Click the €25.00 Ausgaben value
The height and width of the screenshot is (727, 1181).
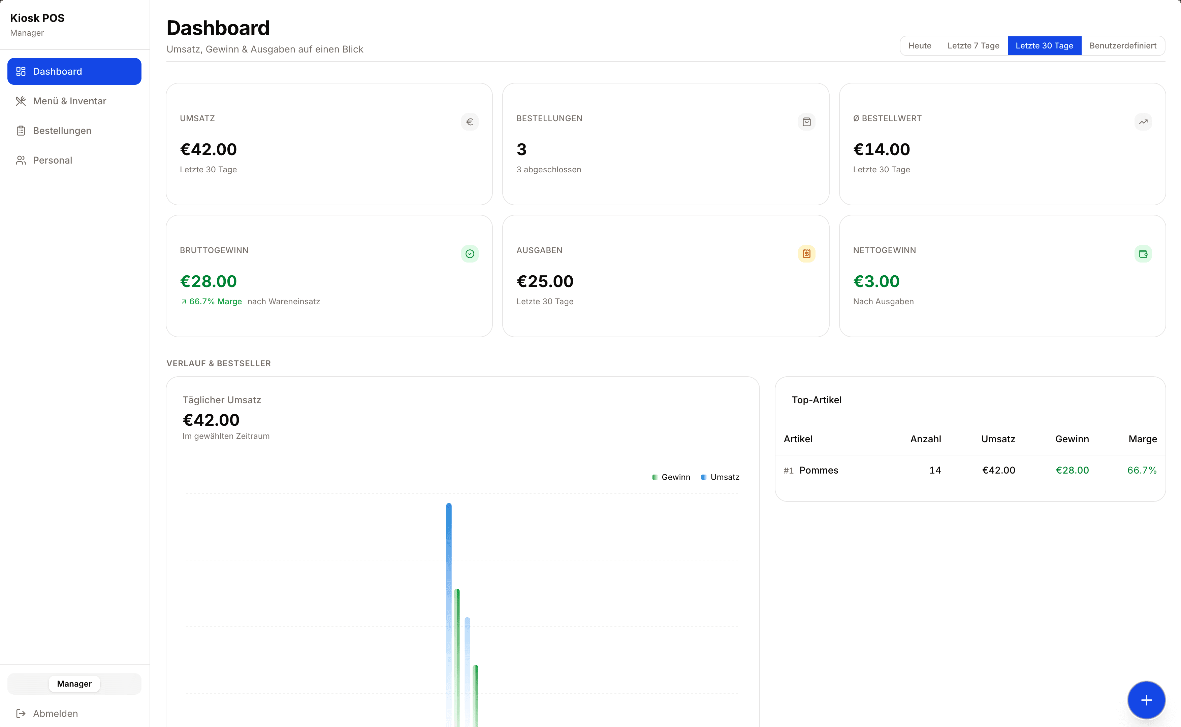click(x=545, y=281)
